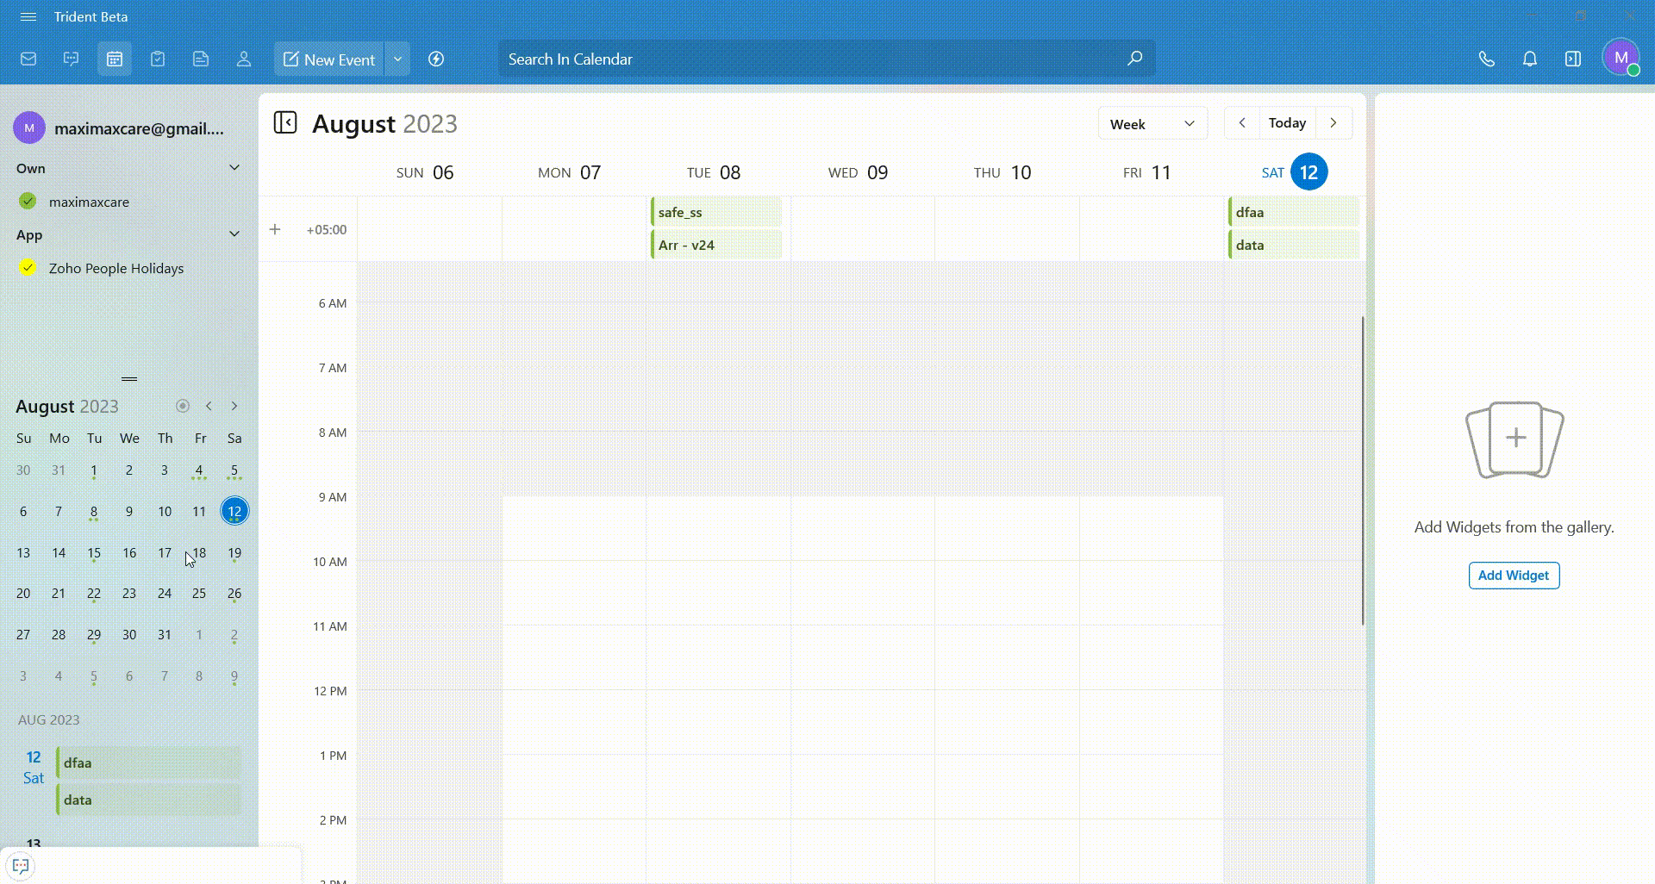Screen dimensions: 1655x884
Task: Open the notifications bell
Action: click(x=1529, y=59)
